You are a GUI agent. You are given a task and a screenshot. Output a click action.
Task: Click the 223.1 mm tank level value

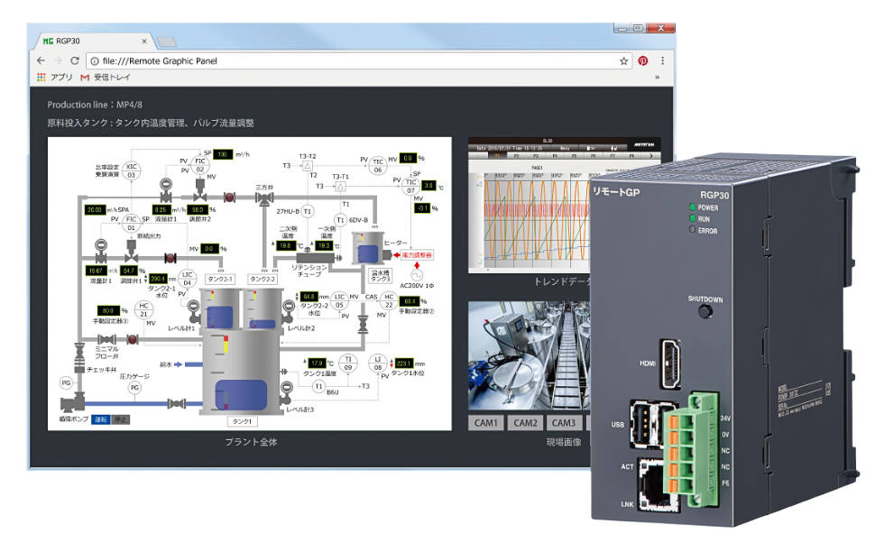point(404,363)
